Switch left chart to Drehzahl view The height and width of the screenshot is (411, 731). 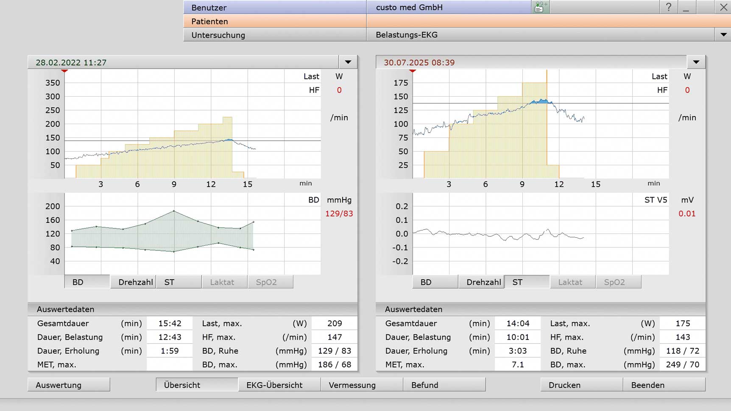click(133, 282)
